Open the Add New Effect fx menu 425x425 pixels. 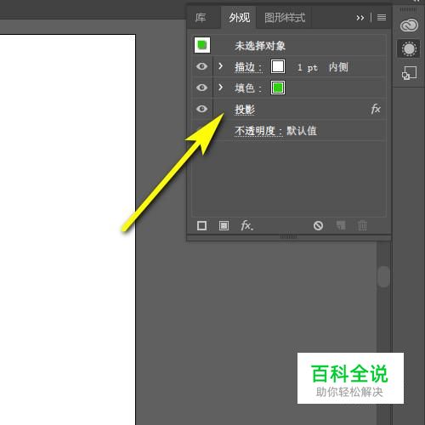click(246, 225)
